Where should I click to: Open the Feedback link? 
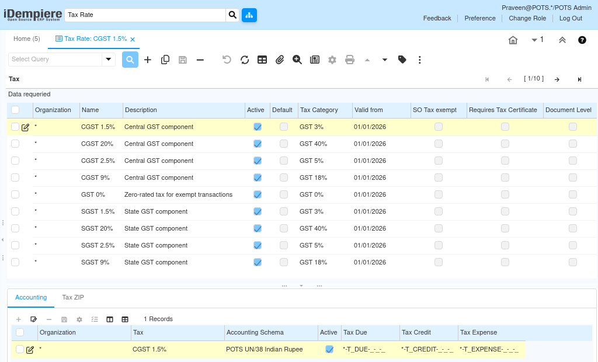coord(437,18)
